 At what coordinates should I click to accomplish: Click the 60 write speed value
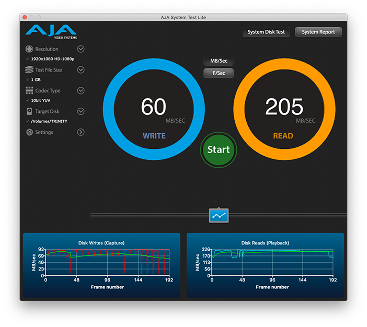[x=154, y=107]
